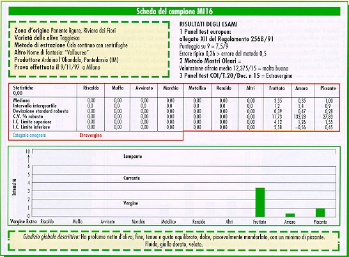Click 'Deviazione standard robusta' row label
Screen dimensions: 349x257
(40, 111)
